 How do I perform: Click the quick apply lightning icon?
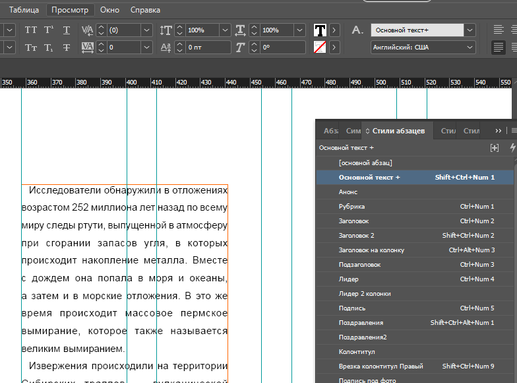[512, 148]
